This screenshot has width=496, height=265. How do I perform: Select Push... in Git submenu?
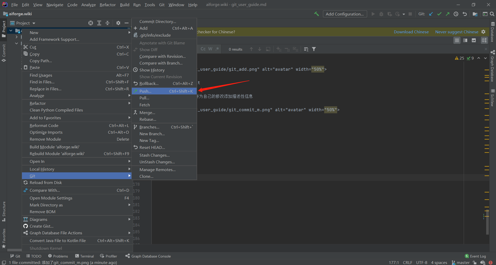(x=164, y=91)
